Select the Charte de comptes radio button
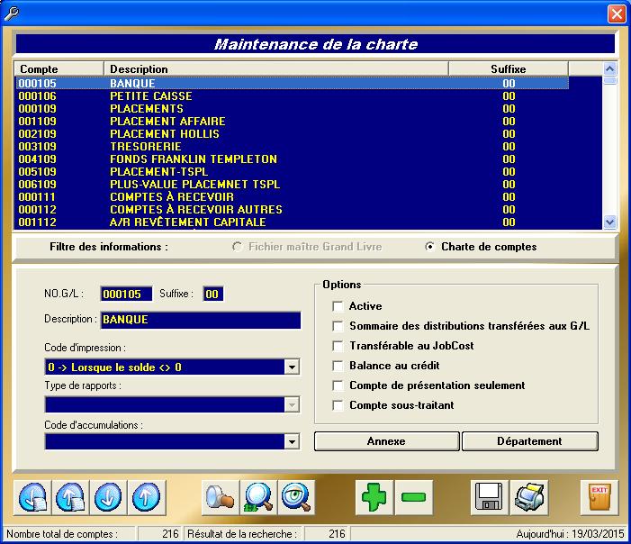 click(x=429, y=247)
